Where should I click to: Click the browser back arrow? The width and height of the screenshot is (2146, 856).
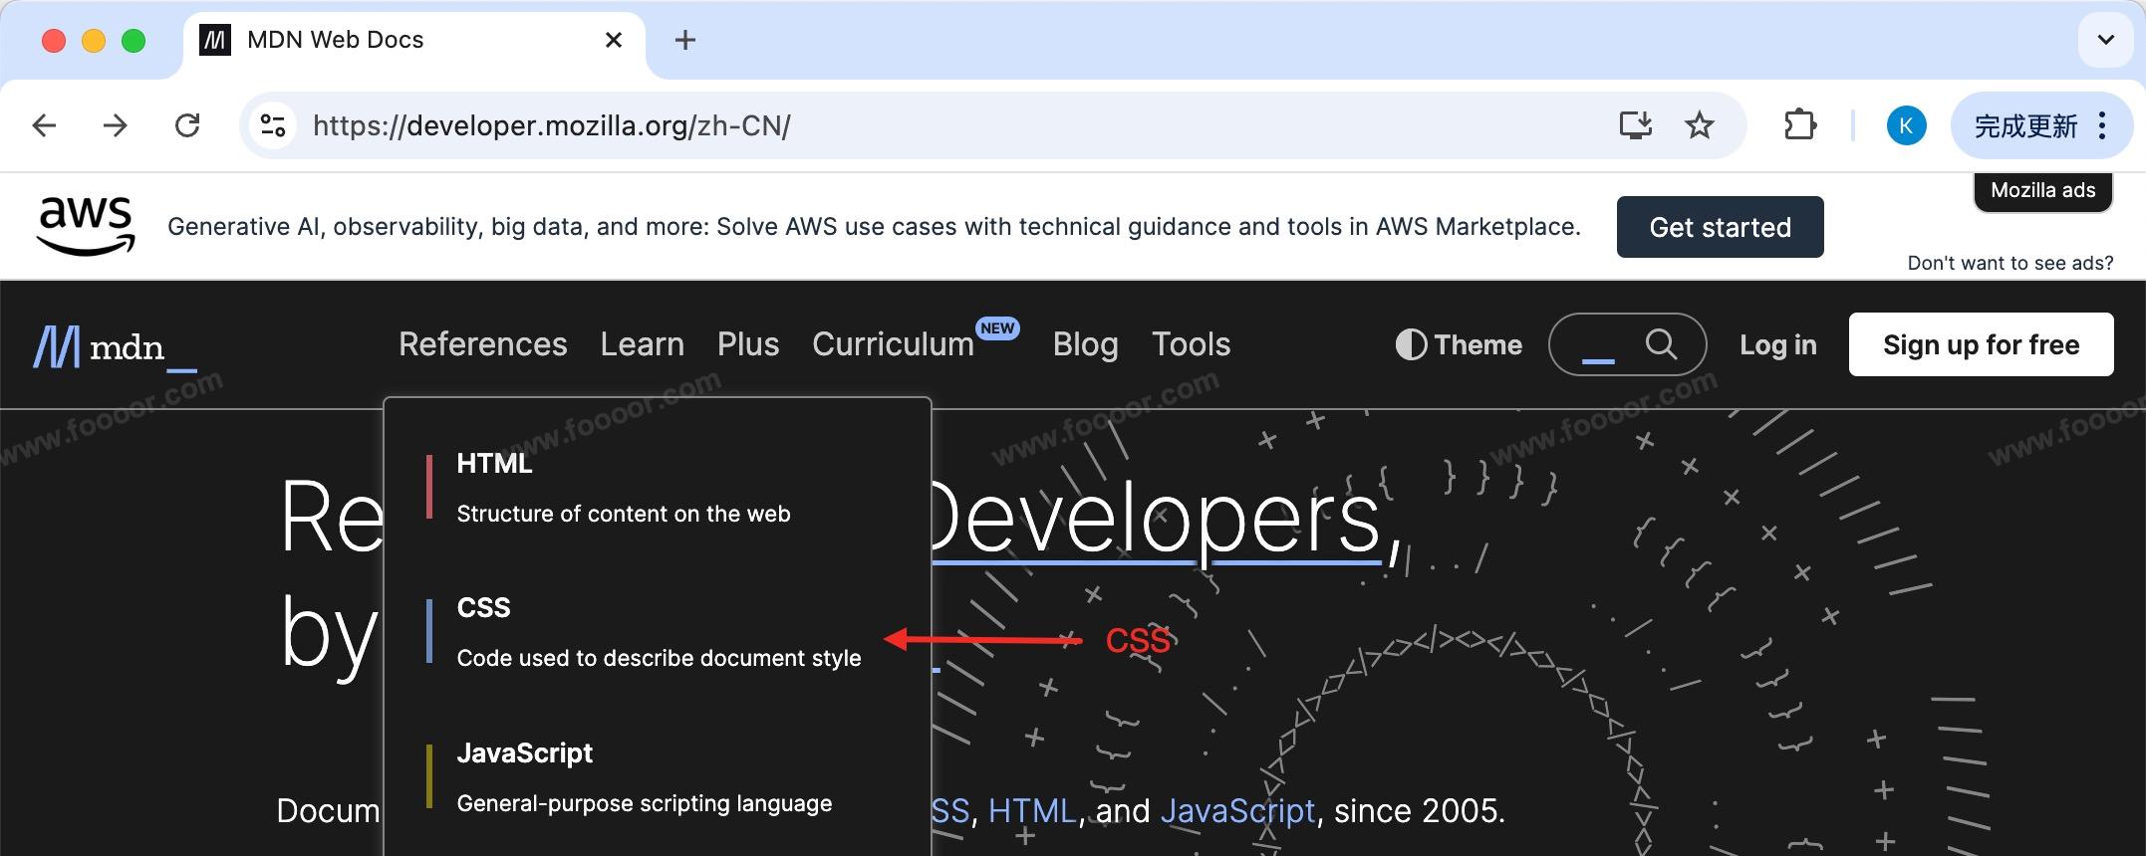pos(44,125)
